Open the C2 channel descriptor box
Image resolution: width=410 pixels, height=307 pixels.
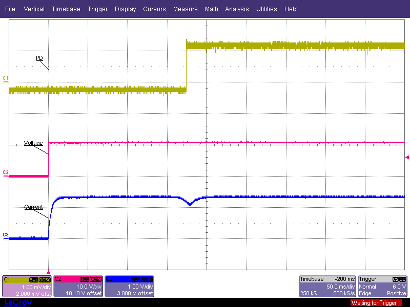click(78, 287)
